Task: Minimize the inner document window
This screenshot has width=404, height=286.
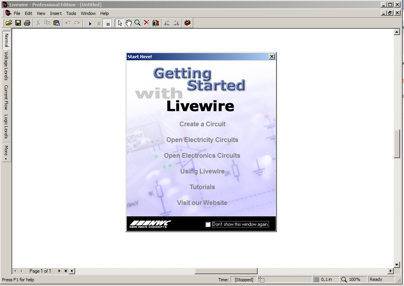Action: [x=384, y=13]
